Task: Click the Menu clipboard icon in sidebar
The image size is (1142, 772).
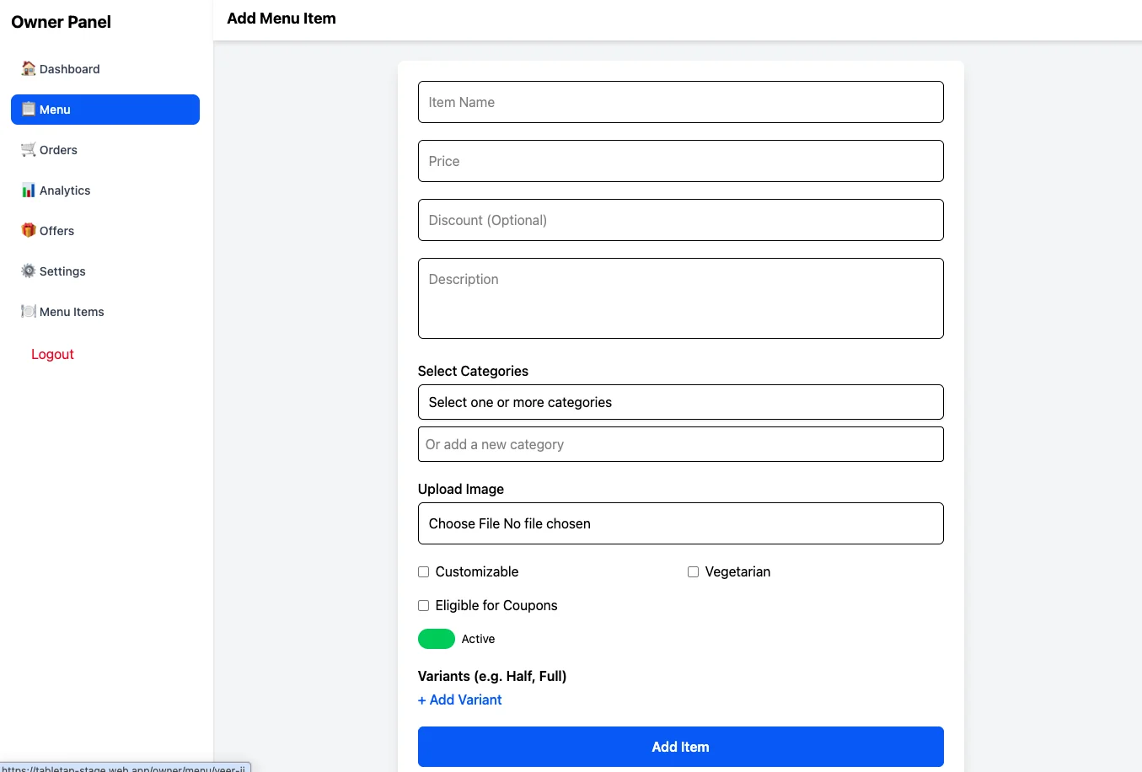Action: click(x=29, y=109)
